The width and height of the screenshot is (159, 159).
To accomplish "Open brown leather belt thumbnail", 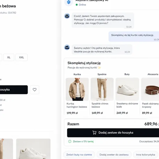I will click(x=150, y=89).
